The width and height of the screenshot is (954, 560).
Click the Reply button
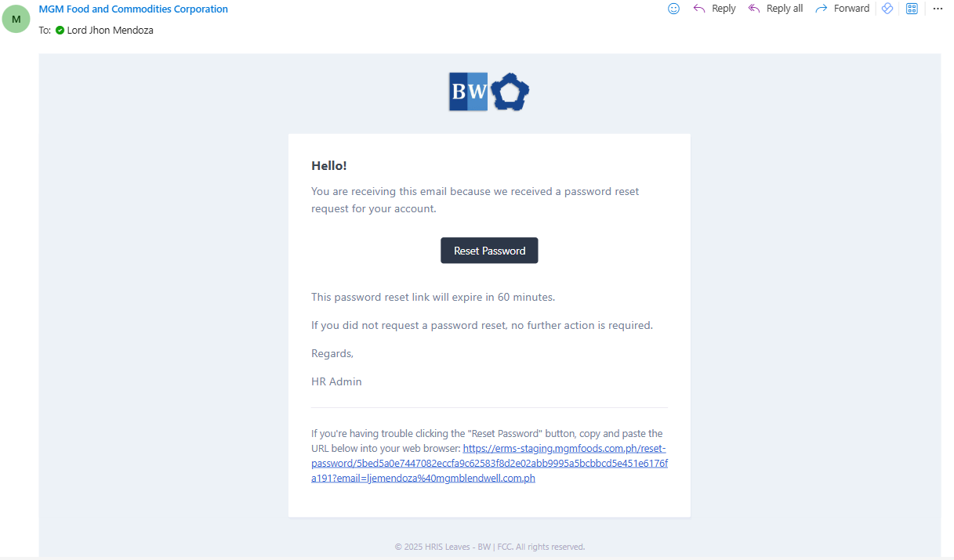point(714,9)
